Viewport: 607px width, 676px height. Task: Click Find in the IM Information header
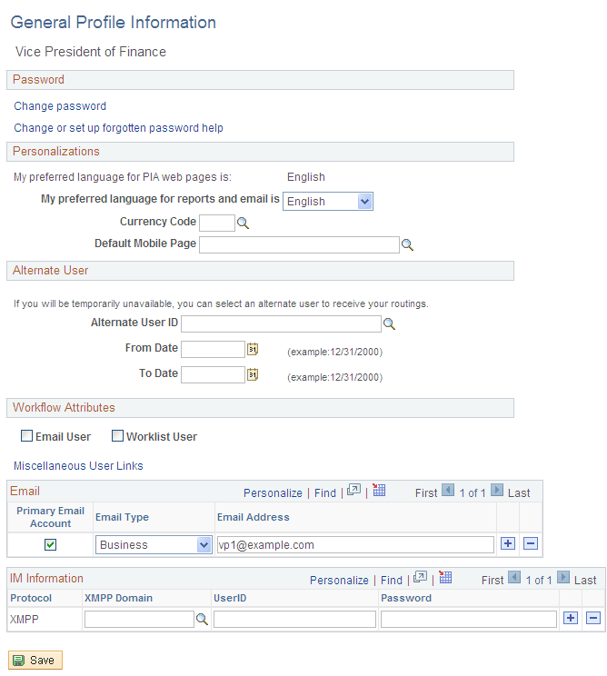(x=392, y=580)
